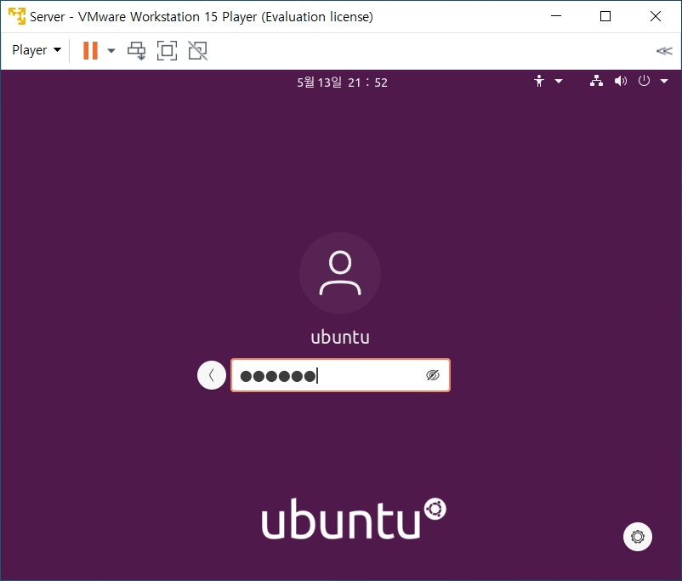Image resolution: width=682 pixels, height=581 pixels.
Task: Show the typed password with eye icon
Action: (432, 375)
